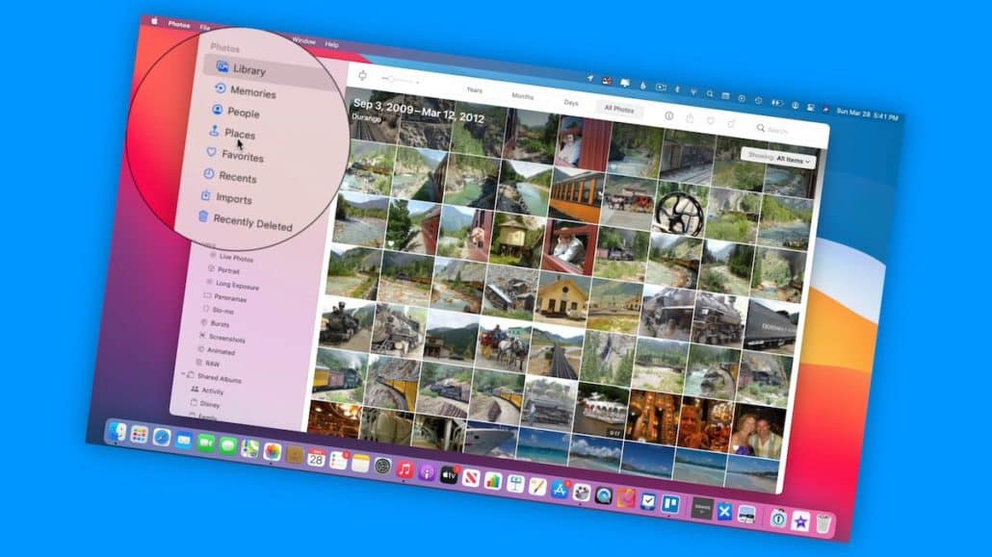Open the Memories section in sidebar
The image size is (992, 557).
click(x=251, y=91)
